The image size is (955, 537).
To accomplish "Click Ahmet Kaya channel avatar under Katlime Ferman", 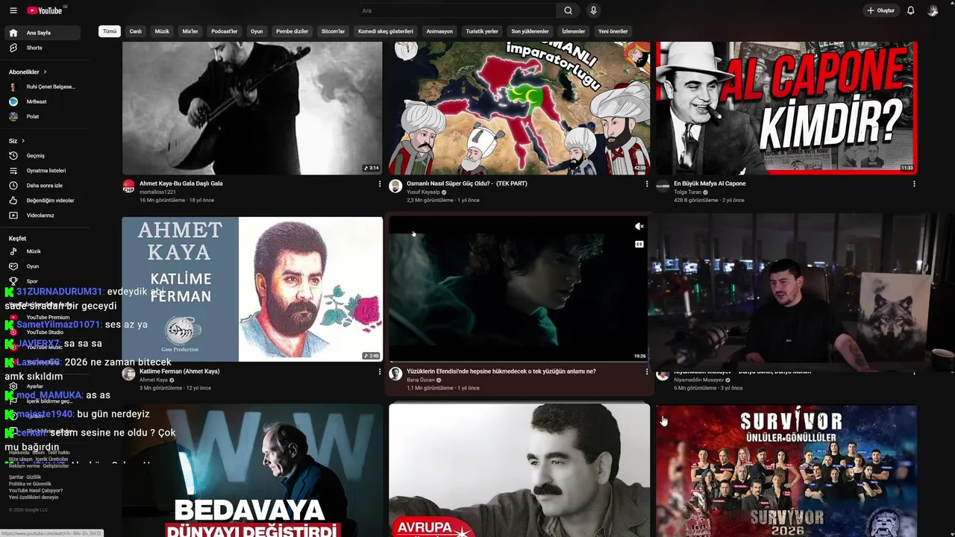I will [128, 374].
